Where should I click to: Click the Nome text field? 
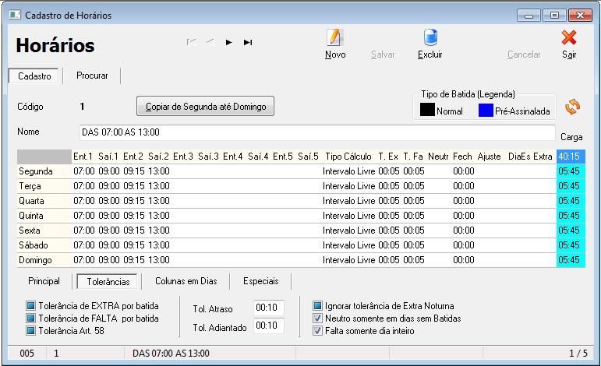(317, 132)
